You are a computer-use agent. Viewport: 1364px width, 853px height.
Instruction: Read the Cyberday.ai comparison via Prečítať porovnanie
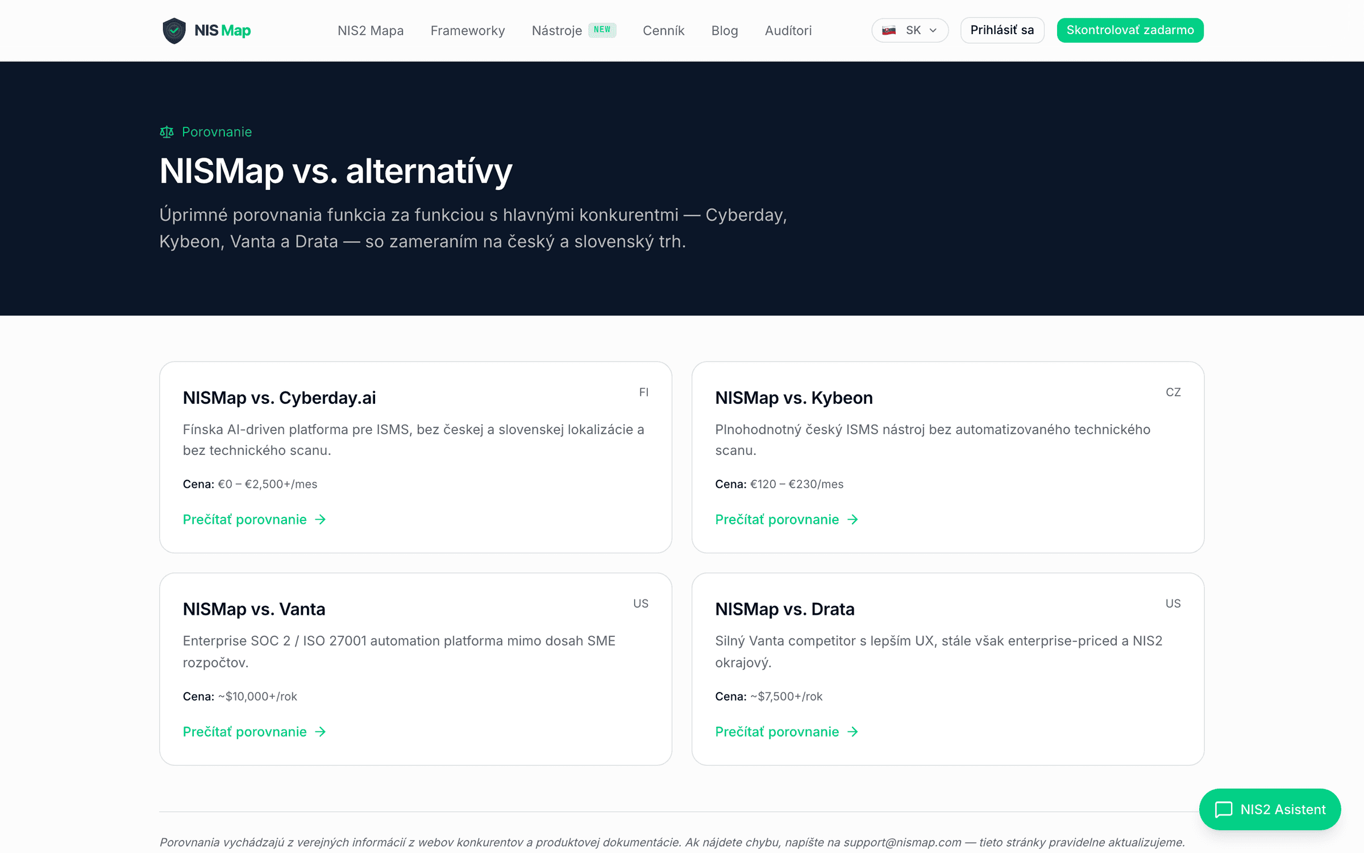pos(254,519)
